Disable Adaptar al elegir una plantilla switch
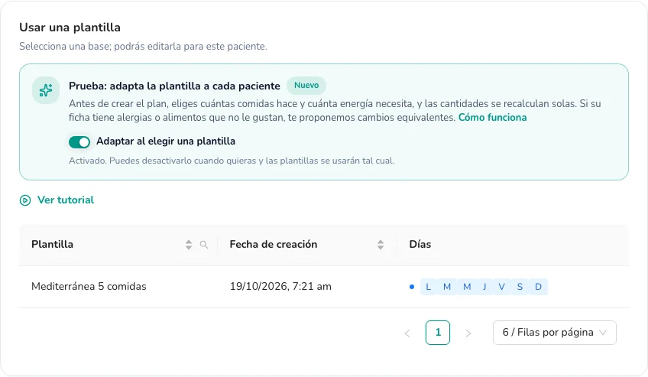 (x=79, y=142)
